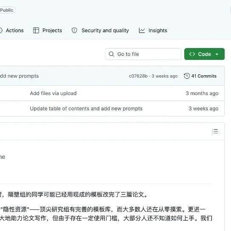Click the code brackets icon on Code button

pos(192,54)
